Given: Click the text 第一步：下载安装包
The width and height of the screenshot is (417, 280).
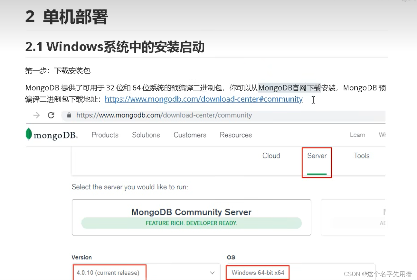Looking at the screenshot, I should 58,71.
